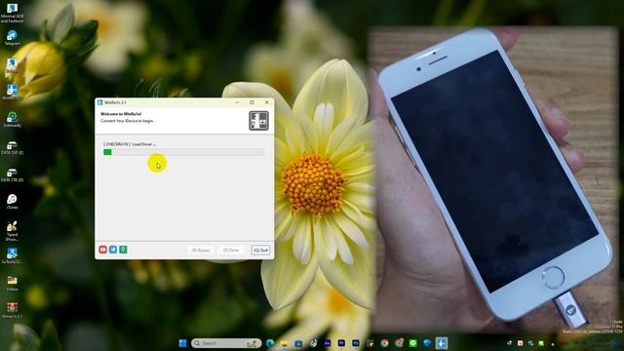The width and height of the screenshot is (624, 351).
Task: Click the "Connect Your iDevice to begin." text
Action: pos(127,121)
